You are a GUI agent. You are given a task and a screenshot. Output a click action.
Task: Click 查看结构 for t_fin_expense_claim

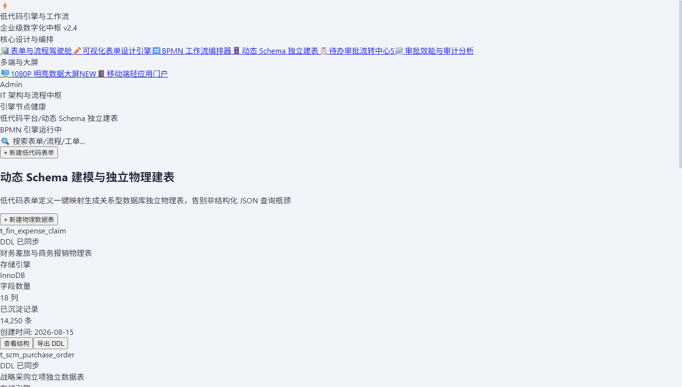point(16,343)
